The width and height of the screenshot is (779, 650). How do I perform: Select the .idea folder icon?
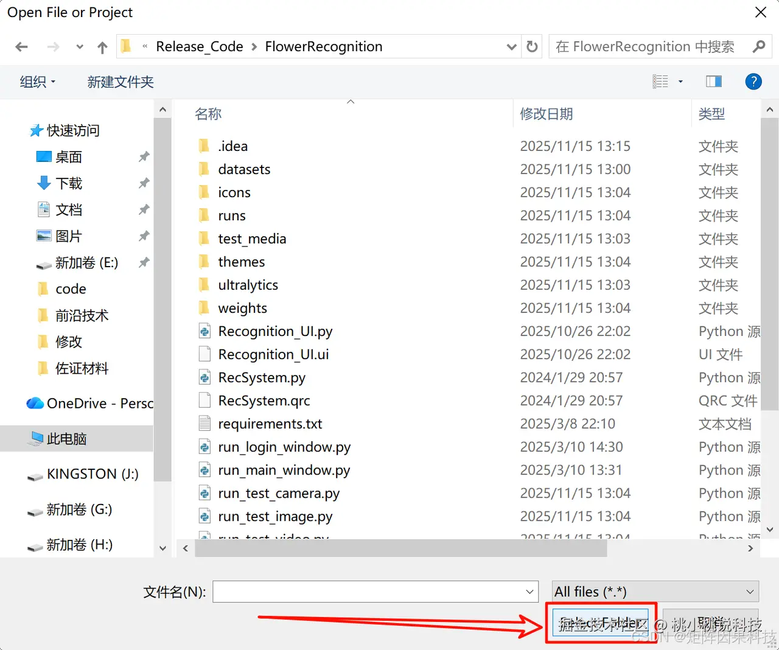click(204, 146)
